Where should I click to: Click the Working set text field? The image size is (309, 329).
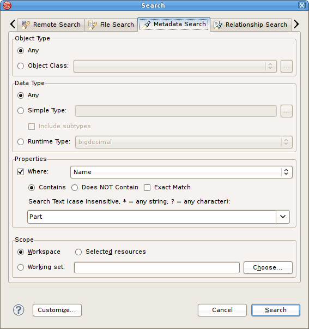[x=157, y=267]
